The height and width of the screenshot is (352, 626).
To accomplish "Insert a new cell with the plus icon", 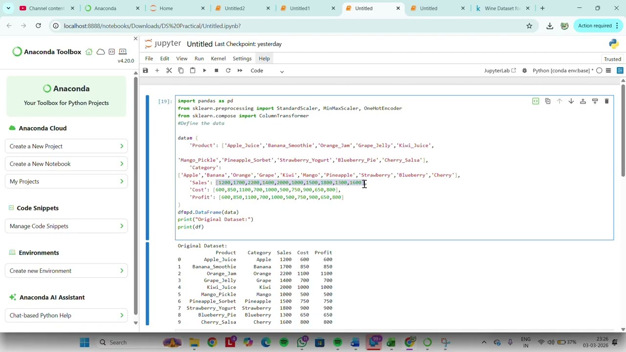I will point(157,71).
